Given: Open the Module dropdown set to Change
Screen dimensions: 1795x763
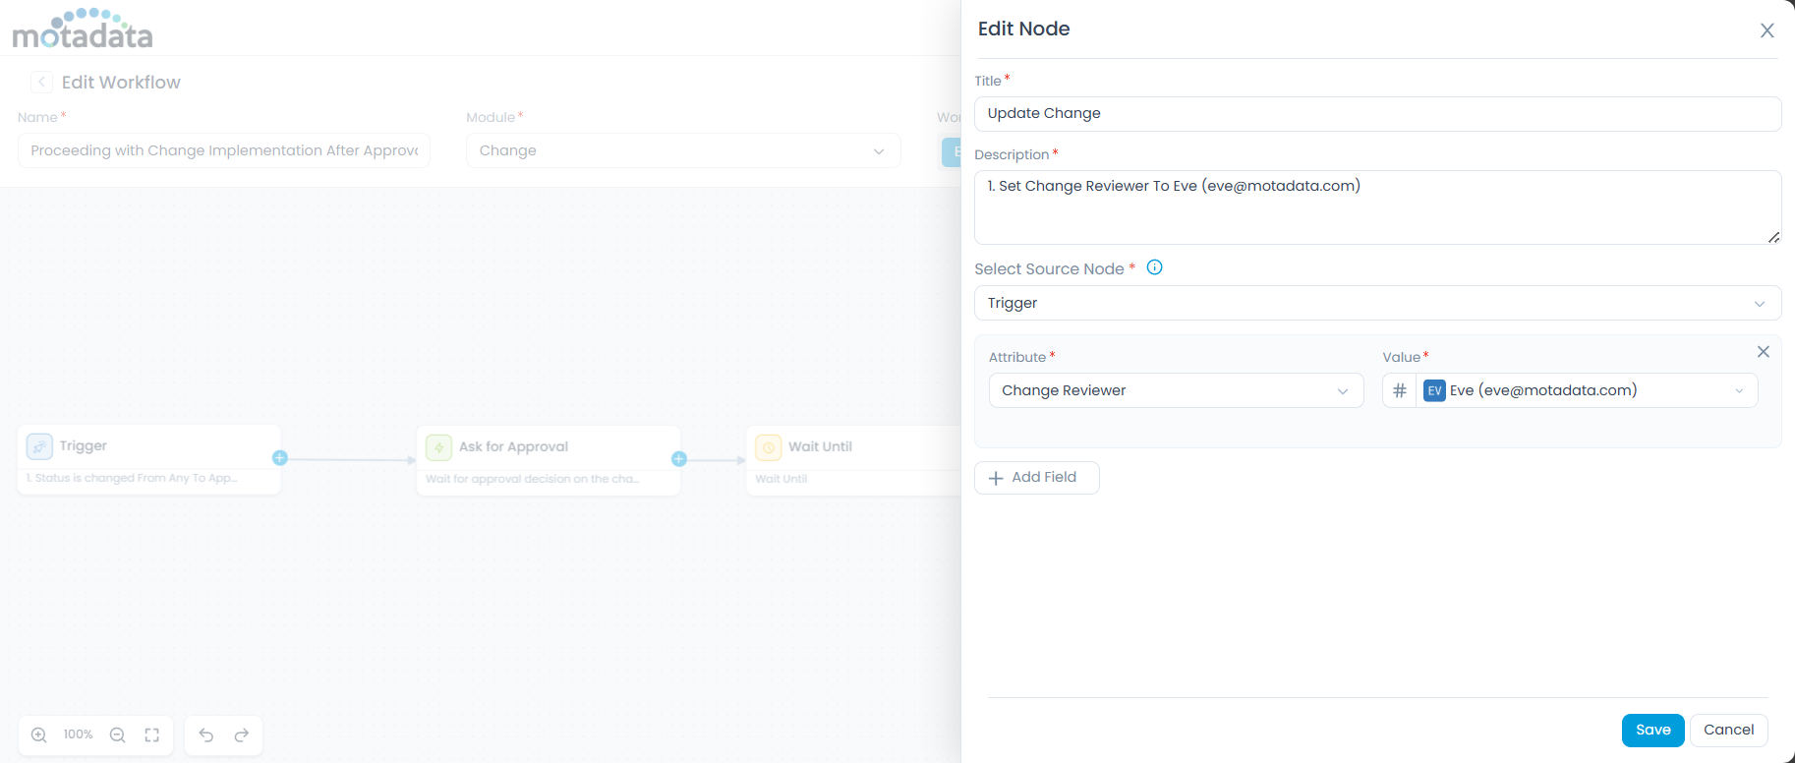Looking at the screenshot, I should (682, 150).
